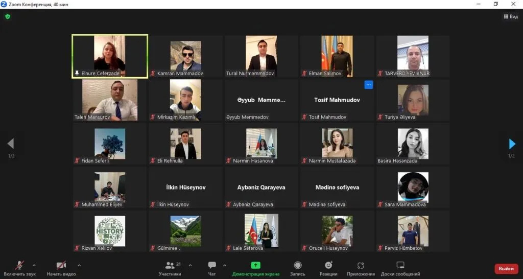
Task: Expand audio options arrow beside microphone
Action: click(34, 265)
